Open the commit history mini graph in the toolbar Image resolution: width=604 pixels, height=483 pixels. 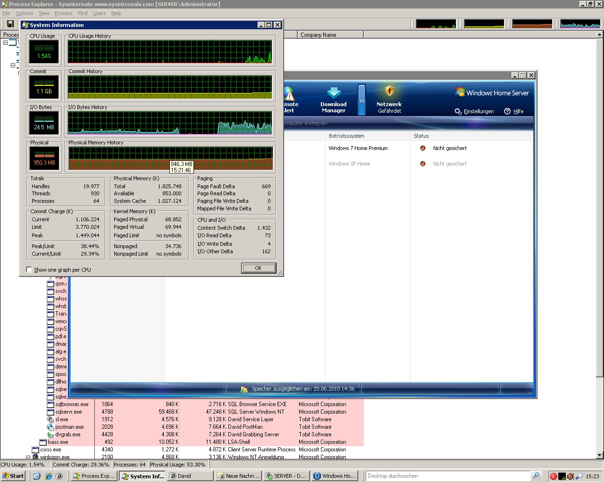coord(484,24)
